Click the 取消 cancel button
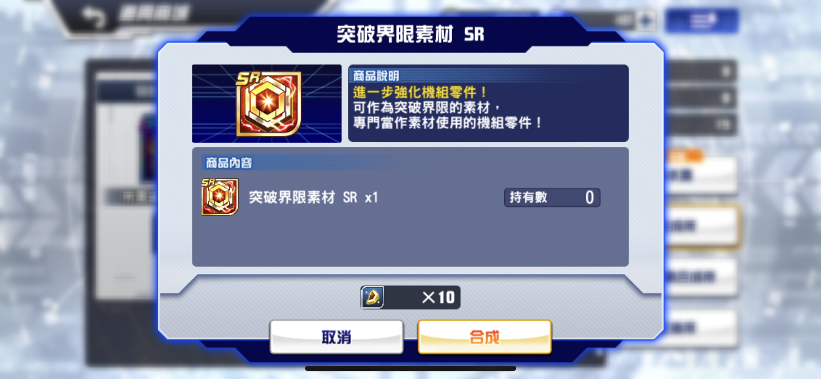This screenshot has height=379, width=821. pyautogui.click(x=336, y=337)
